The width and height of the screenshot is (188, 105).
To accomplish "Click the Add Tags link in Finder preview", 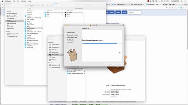I will [x=113, y=96].
